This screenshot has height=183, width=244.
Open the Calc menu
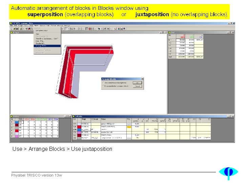pos(48,26)
